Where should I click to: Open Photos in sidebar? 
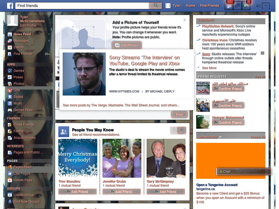tap(19, 84)
